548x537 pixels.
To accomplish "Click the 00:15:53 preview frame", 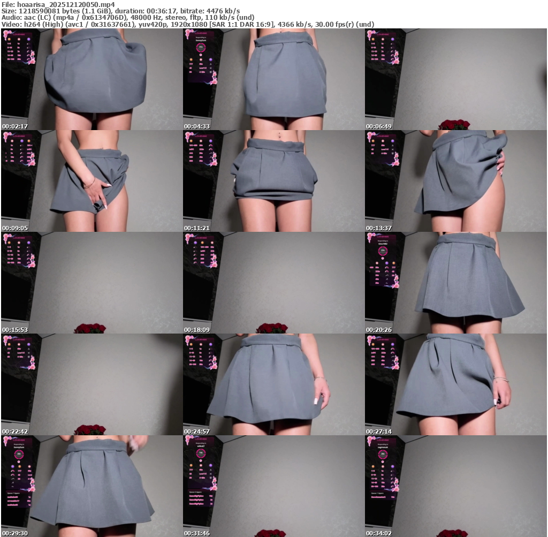I will click(x=92, y=283).
